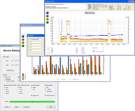Select 'permanent' LCD illumination option
The width and height of the screenshot is (135, 111).
45,91
